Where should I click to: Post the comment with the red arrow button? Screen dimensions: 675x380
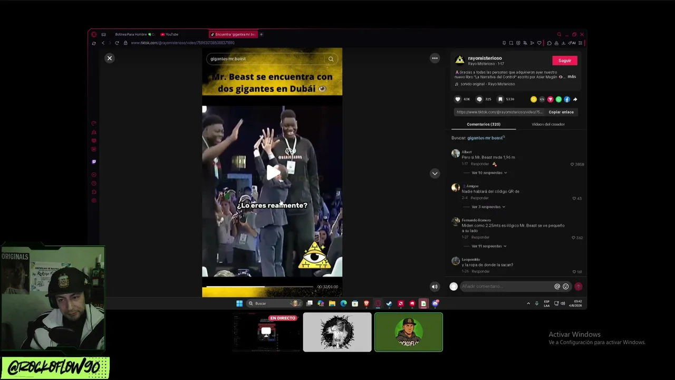pyautogui.click(x=578, y=287)
